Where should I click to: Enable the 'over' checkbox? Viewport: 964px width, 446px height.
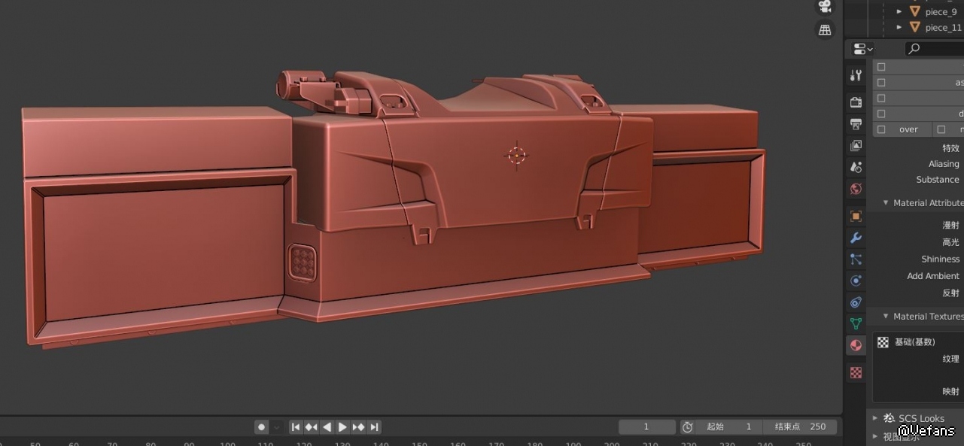click(881, 129)
